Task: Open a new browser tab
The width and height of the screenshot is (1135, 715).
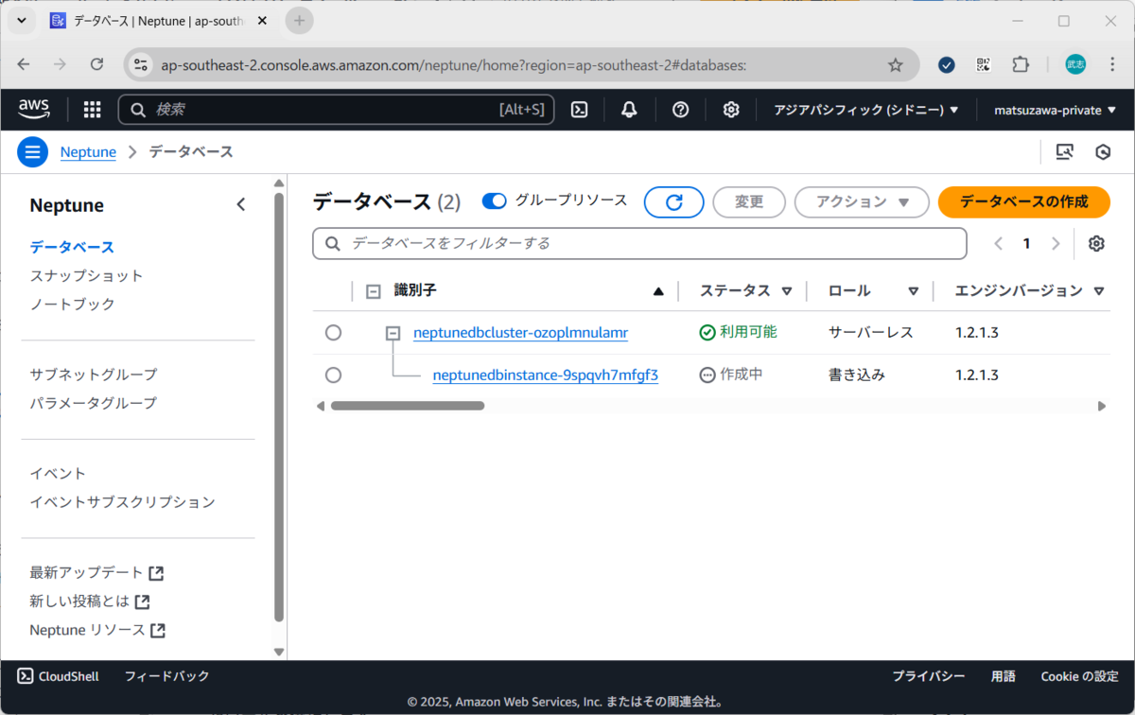Action: pos(300,20)
